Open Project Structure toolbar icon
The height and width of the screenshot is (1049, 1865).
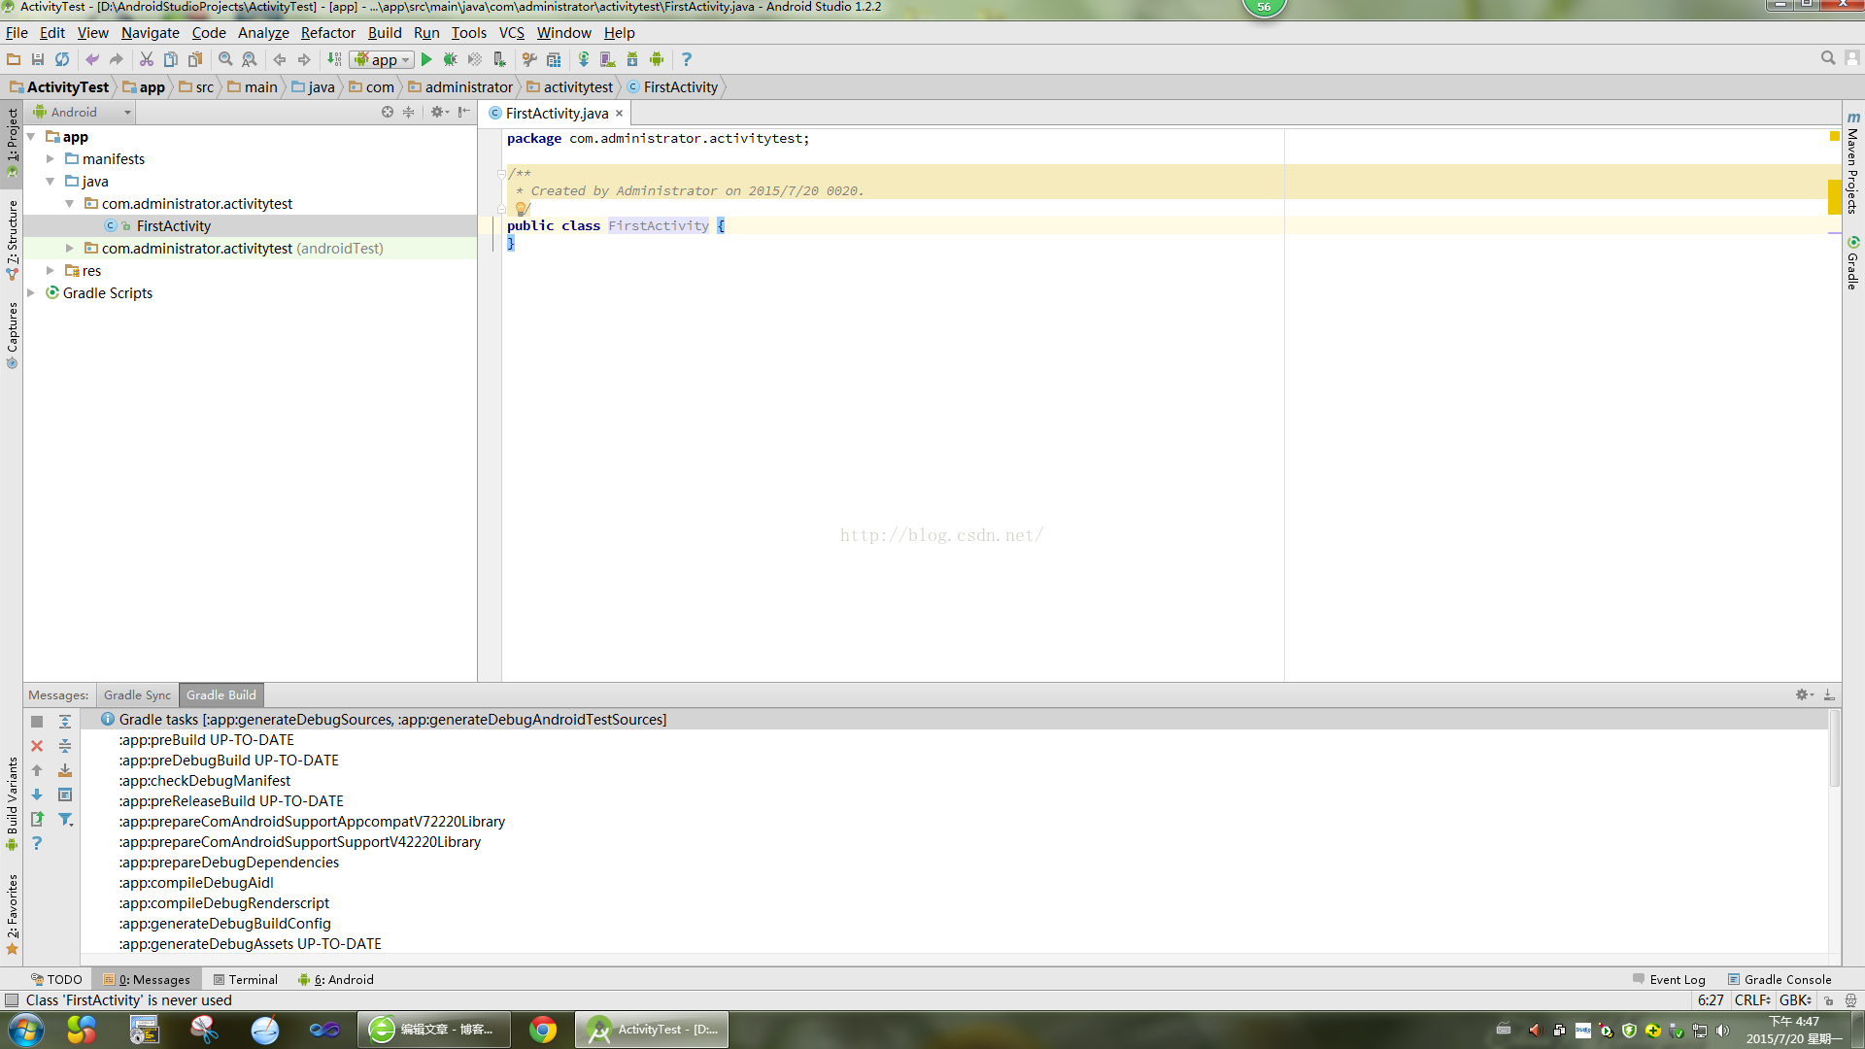click(x=554, y=59)
